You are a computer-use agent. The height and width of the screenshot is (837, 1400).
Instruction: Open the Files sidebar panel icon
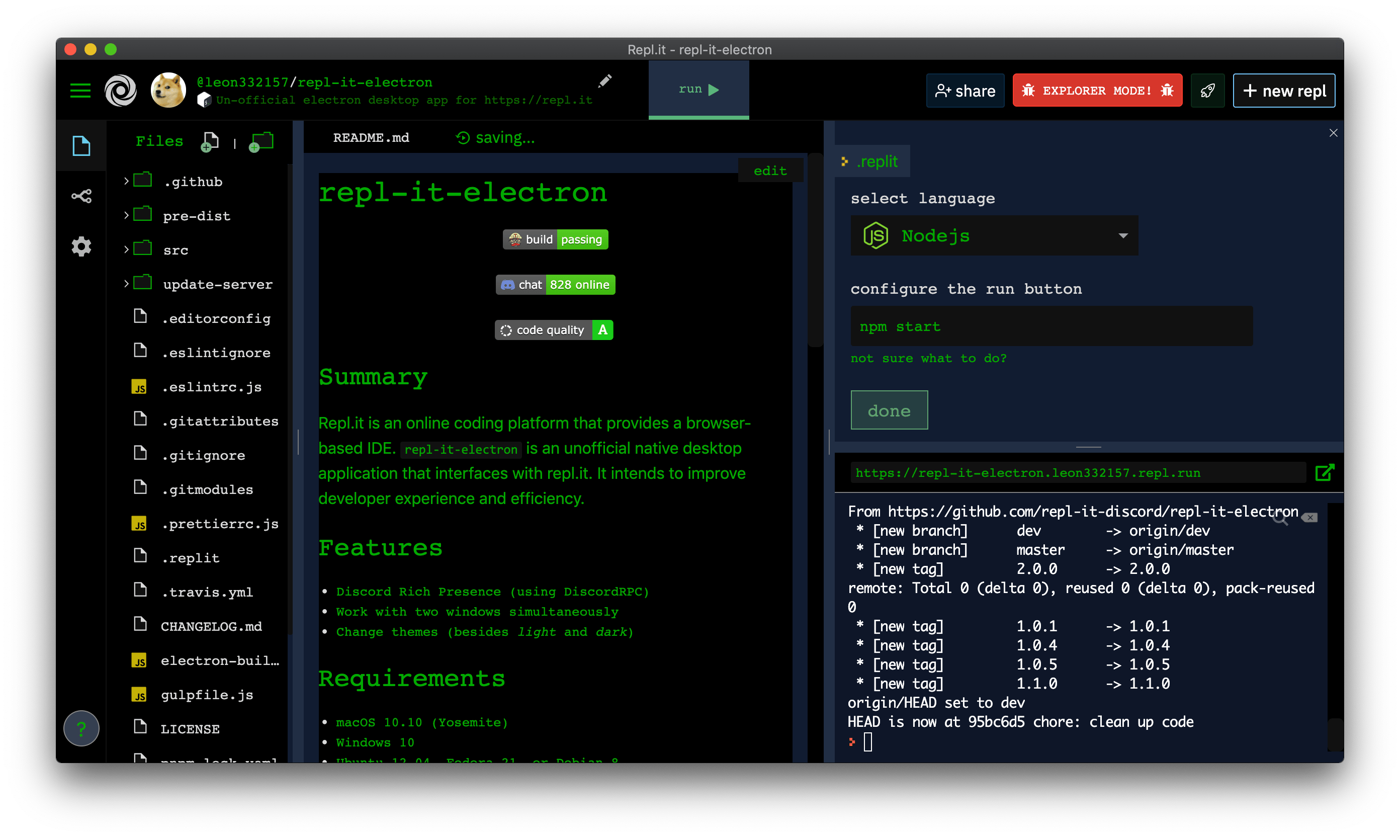click(x=81, y=145)
